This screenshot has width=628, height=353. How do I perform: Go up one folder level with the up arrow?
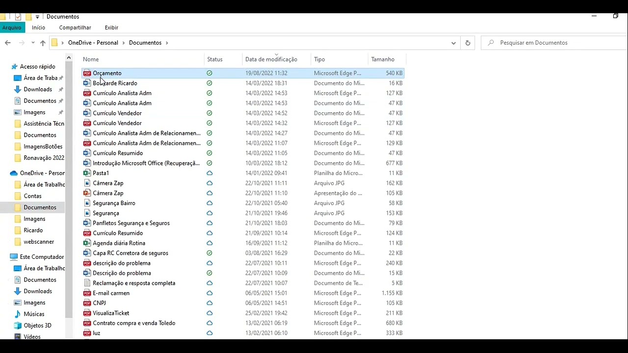pos(43,43)
